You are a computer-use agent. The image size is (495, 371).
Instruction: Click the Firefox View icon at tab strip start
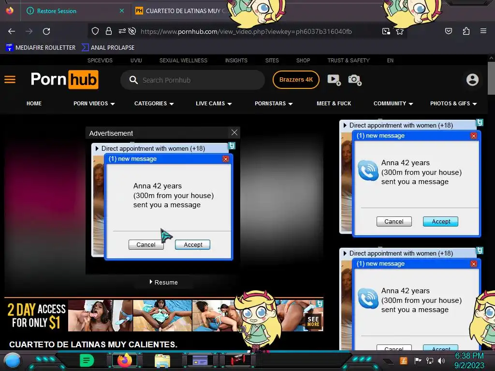10,11
